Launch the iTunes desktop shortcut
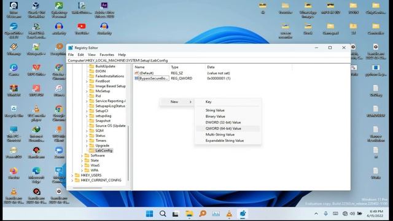 tap(59, 90)
